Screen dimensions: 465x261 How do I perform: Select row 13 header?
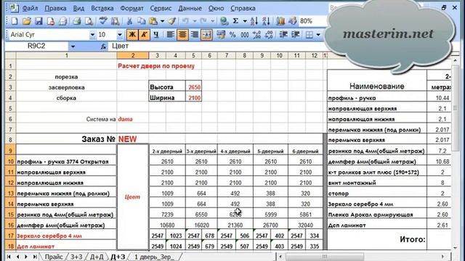click(10, 194)
